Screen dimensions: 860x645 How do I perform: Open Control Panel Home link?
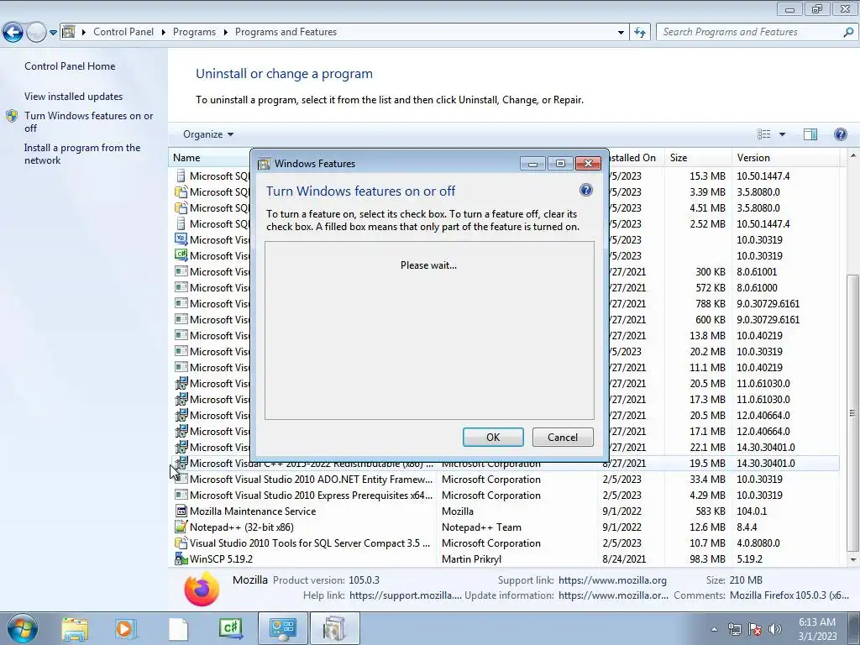click(70, 66)
